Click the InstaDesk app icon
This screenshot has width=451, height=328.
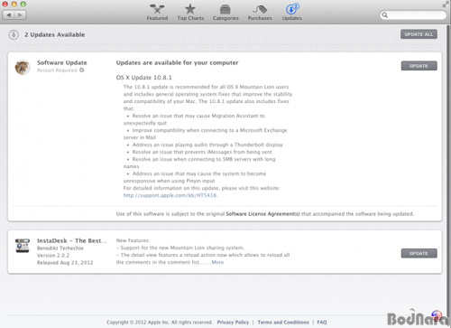(23, 246)
